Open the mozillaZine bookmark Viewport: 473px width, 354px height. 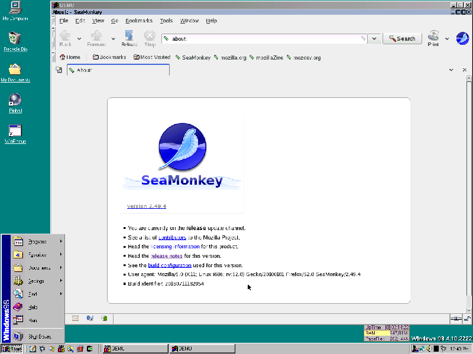267,57
